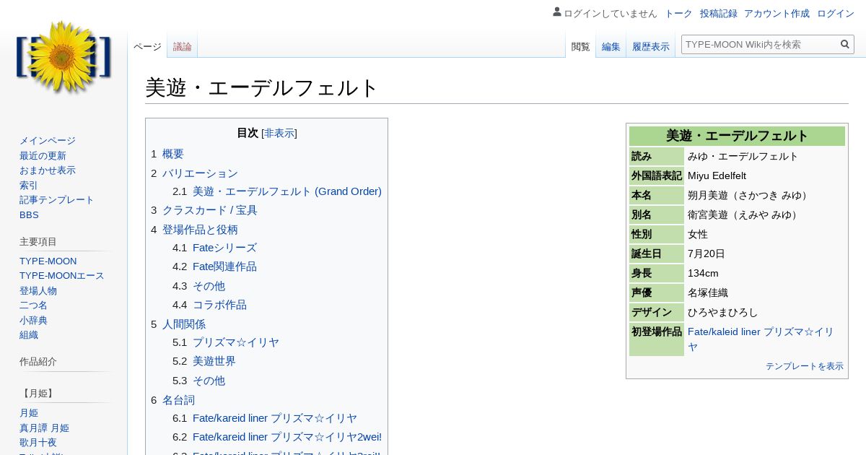Open 記事テンプレート sidebar link
Image resolution: width=866 pixels, height=455 pixels.
(57, 200)
